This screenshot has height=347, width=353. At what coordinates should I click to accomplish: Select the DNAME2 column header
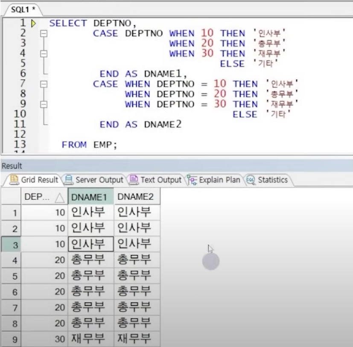coord(137,197)
